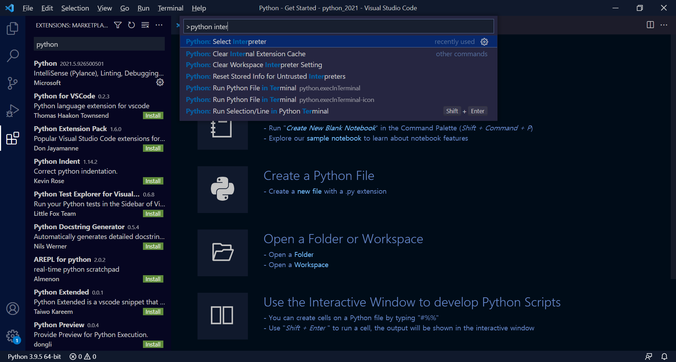The height and width of the screenshot is (362, 676).
Task: Choose Run Python File in Terminal python.execInTerminal-icon
Action: point(338,100)
